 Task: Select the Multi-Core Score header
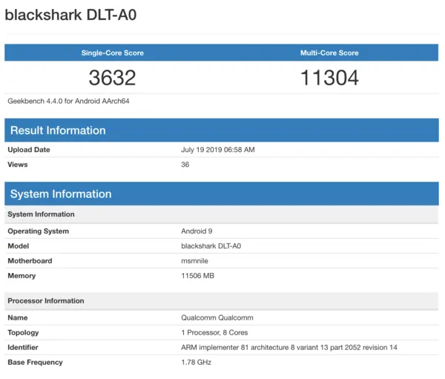329,53
